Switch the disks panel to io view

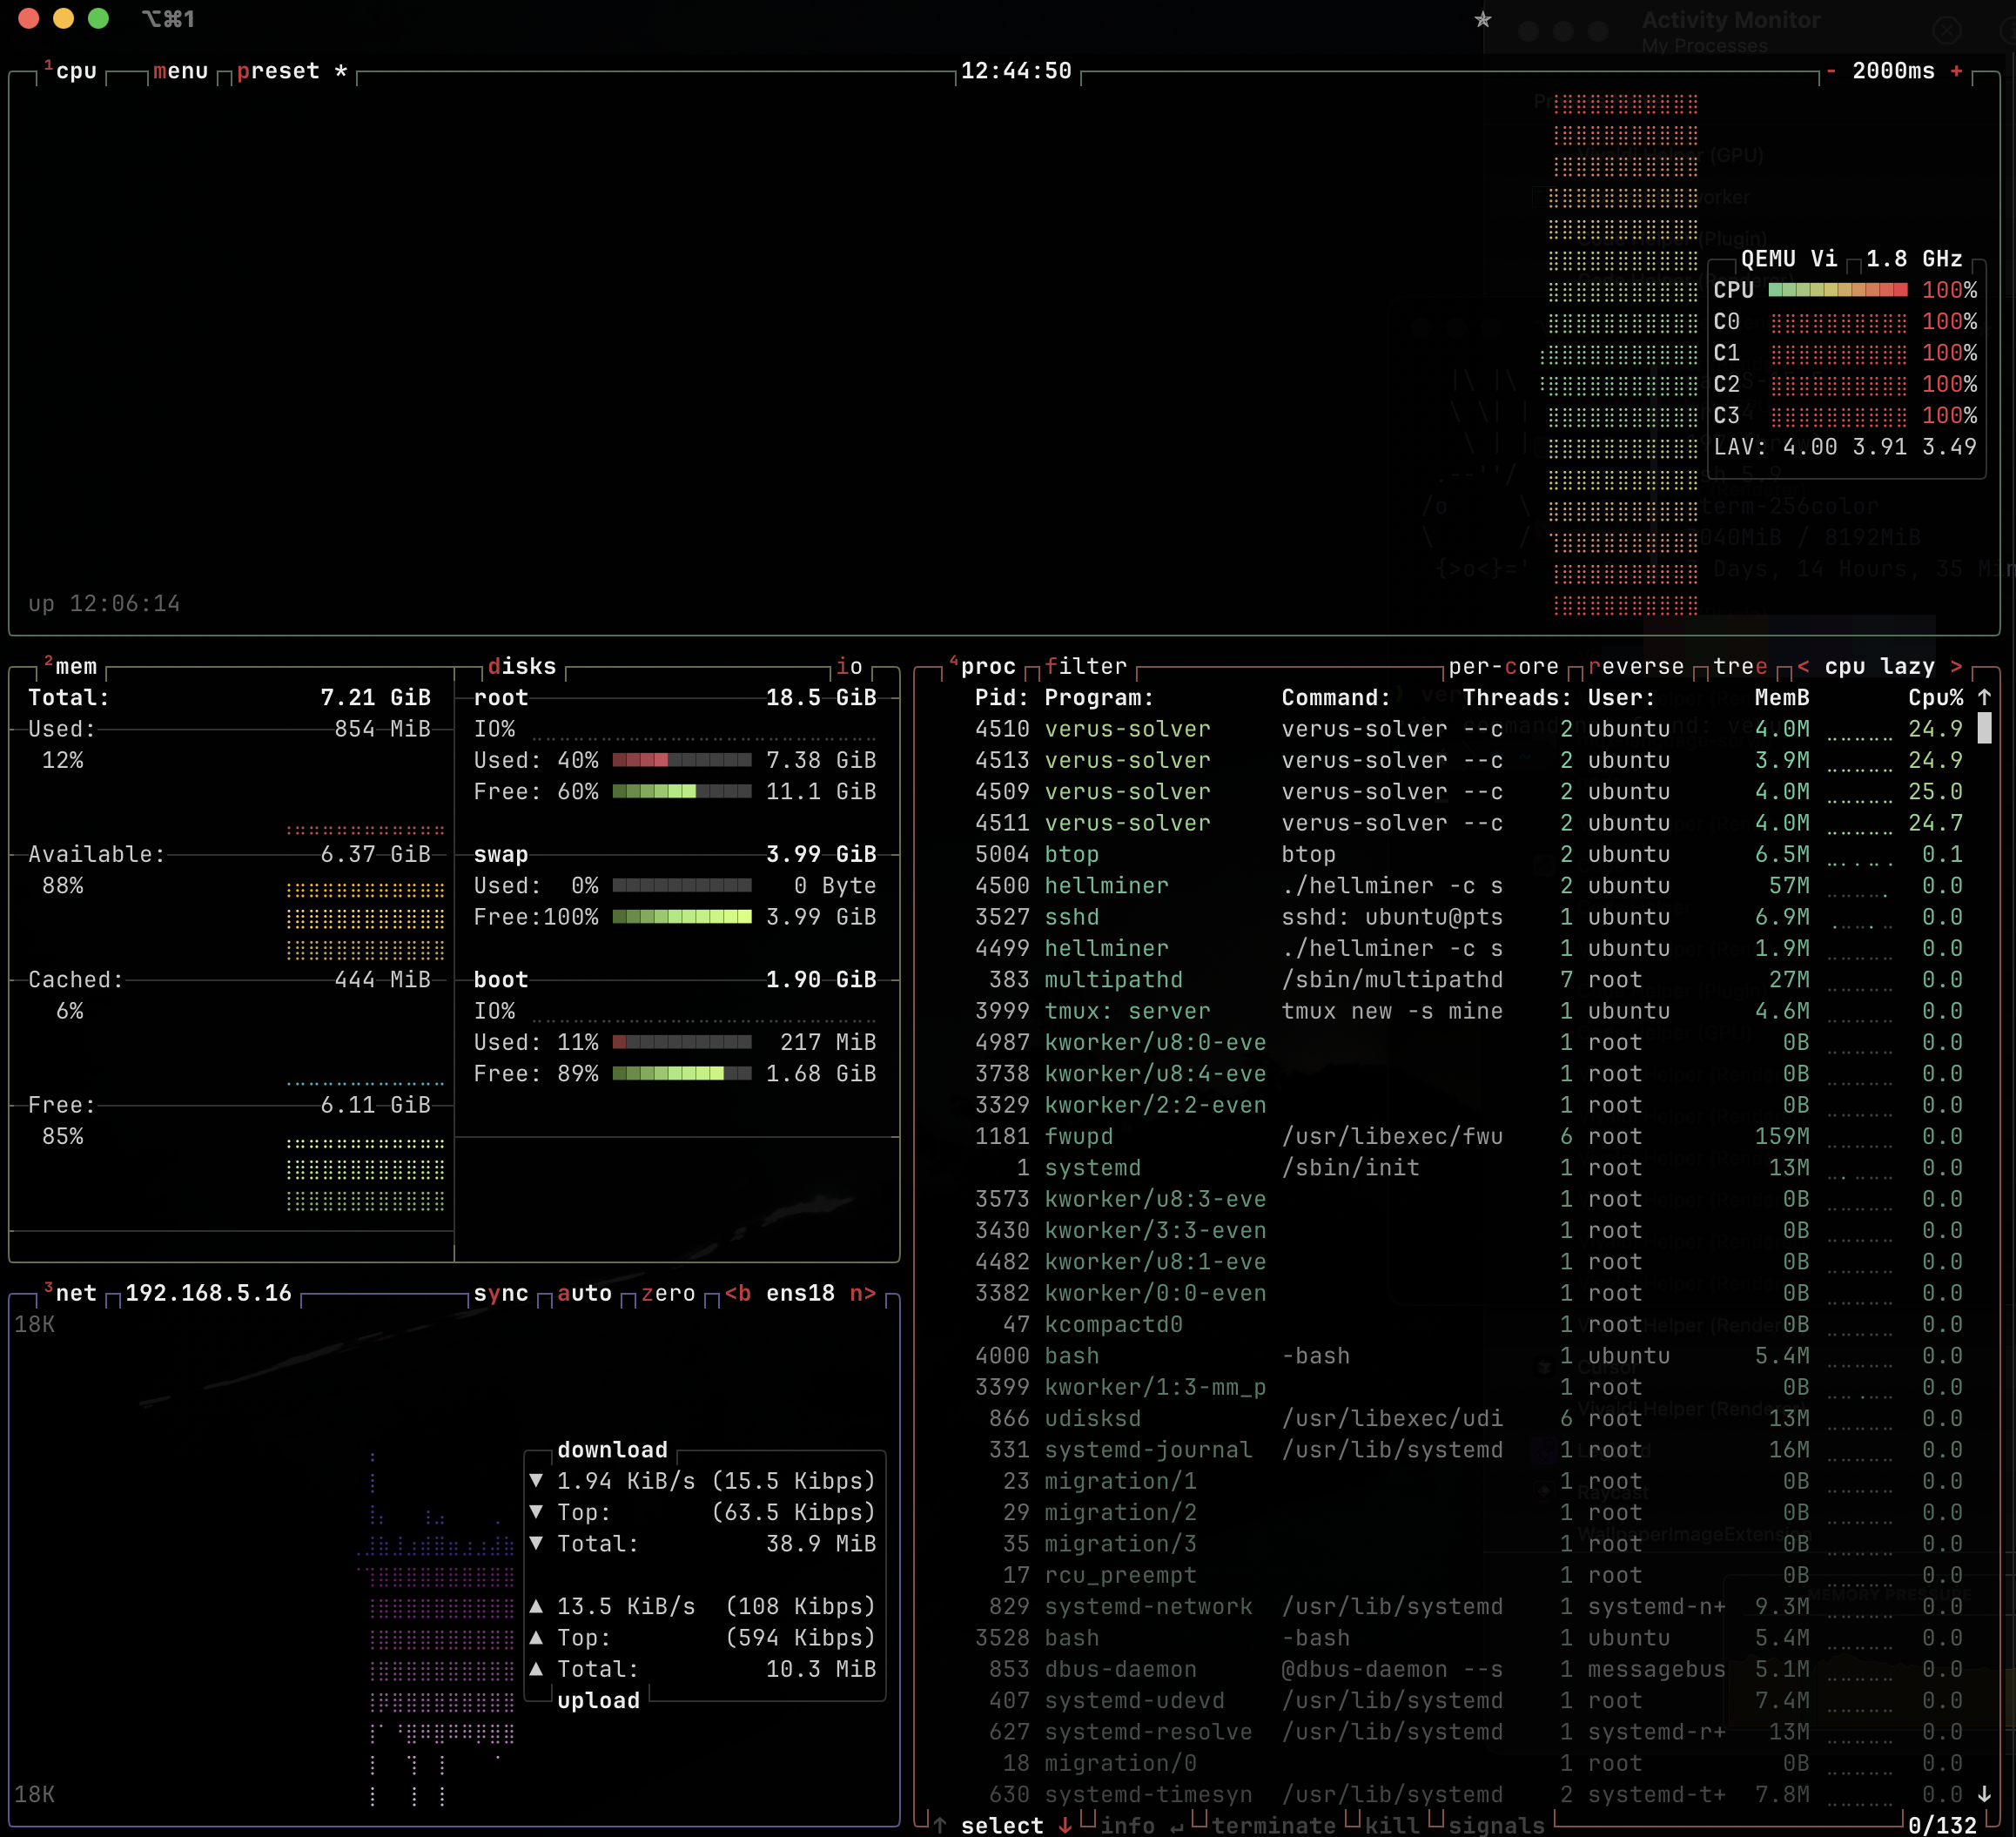pyautogui.click(x=849, y=666)
